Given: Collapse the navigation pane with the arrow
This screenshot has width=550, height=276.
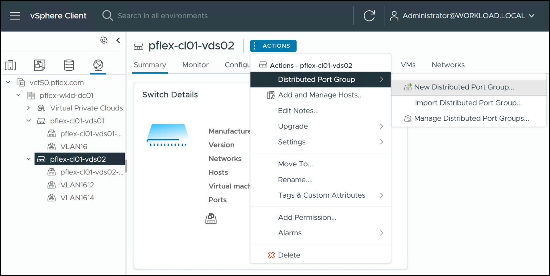Looking at the screenshot, I should point(118,40).
